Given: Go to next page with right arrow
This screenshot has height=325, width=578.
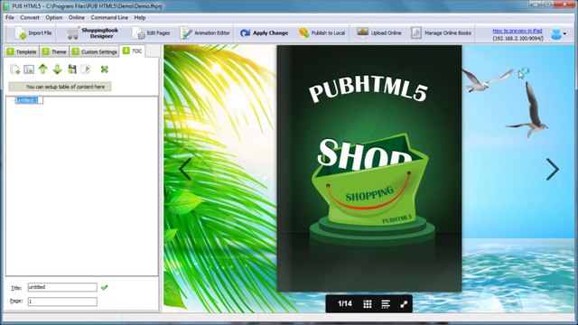Looking at the screenshot, I should (552, 170).
